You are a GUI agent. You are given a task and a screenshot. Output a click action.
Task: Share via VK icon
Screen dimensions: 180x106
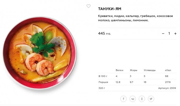(x=133, y=99)
